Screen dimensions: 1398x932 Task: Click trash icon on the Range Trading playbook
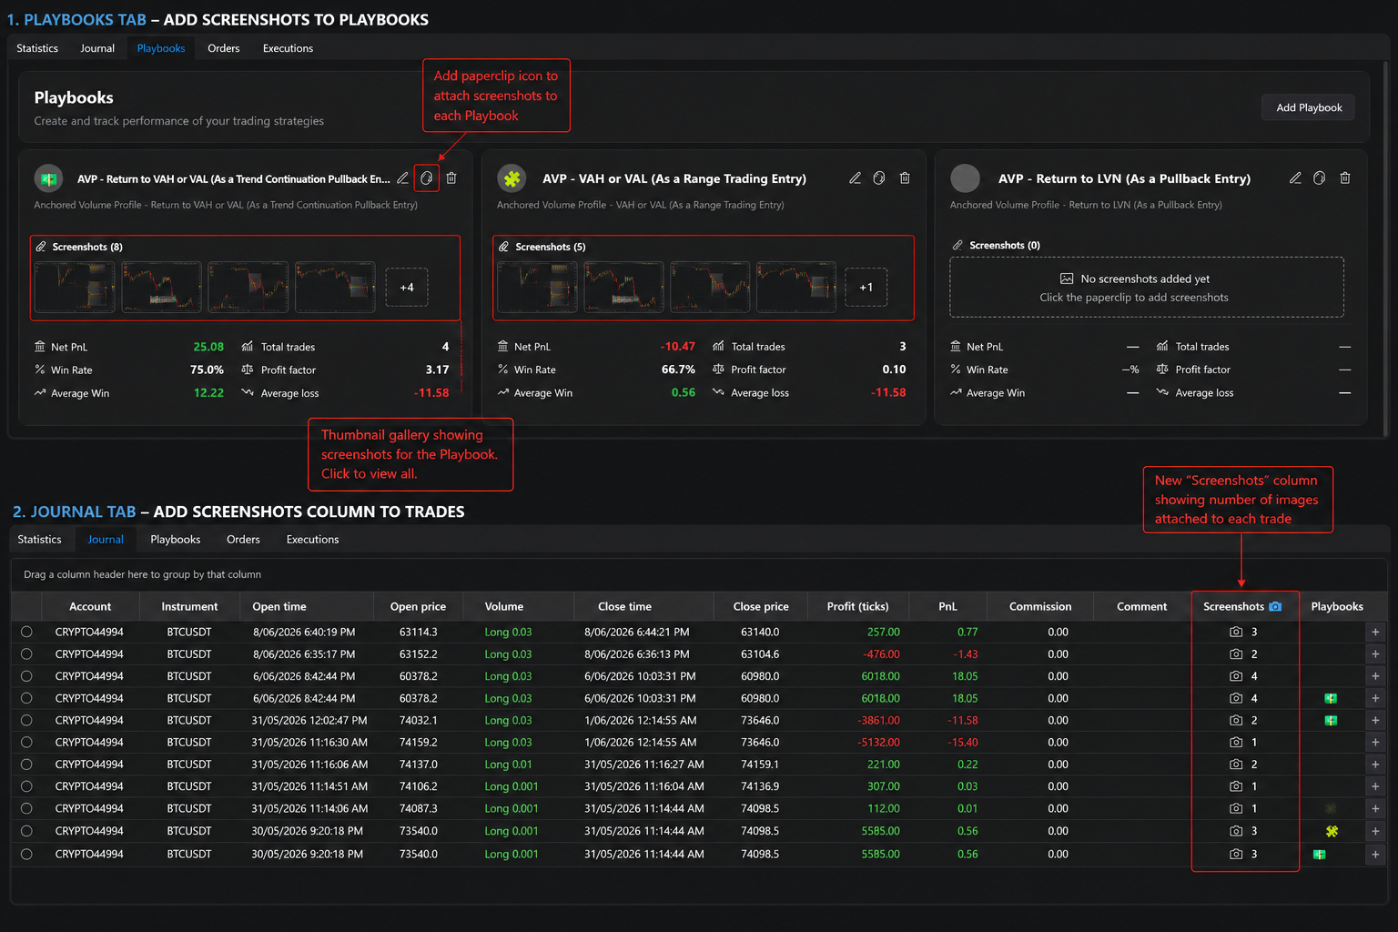[x=905, y=178]
